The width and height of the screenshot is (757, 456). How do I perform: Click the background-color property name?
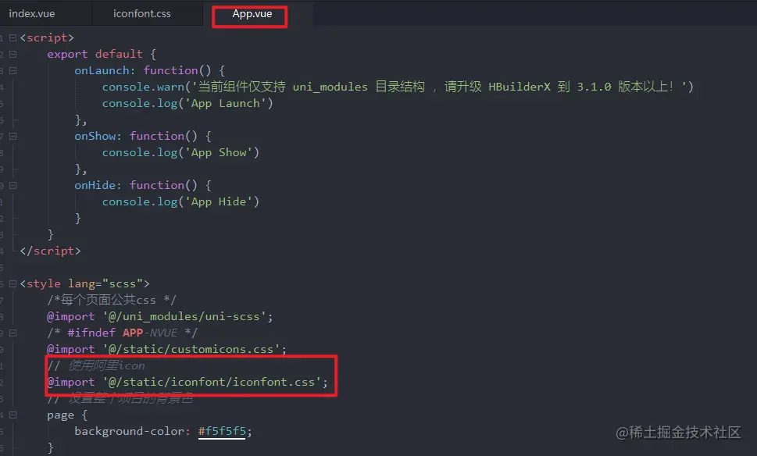pyautogui.click(x=130, y=431)
